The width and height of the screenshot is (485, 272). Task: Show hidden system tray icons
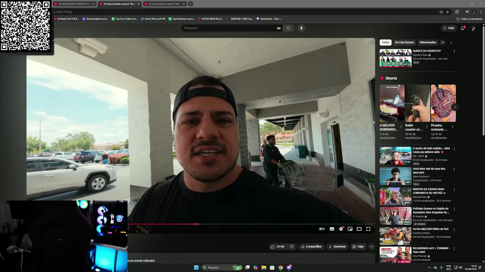coord(429,267)
